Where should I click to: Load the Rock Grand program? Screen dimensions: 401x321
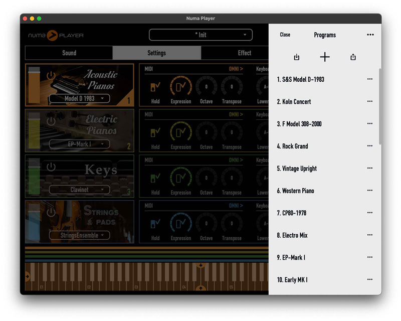point(292,146)
